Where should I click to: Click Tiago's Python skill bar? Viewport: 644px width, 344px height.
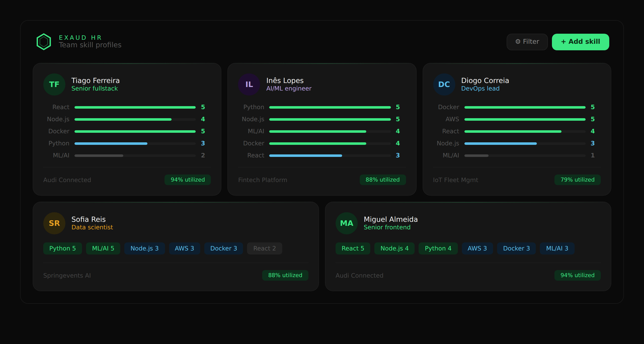tap(135, 144)
